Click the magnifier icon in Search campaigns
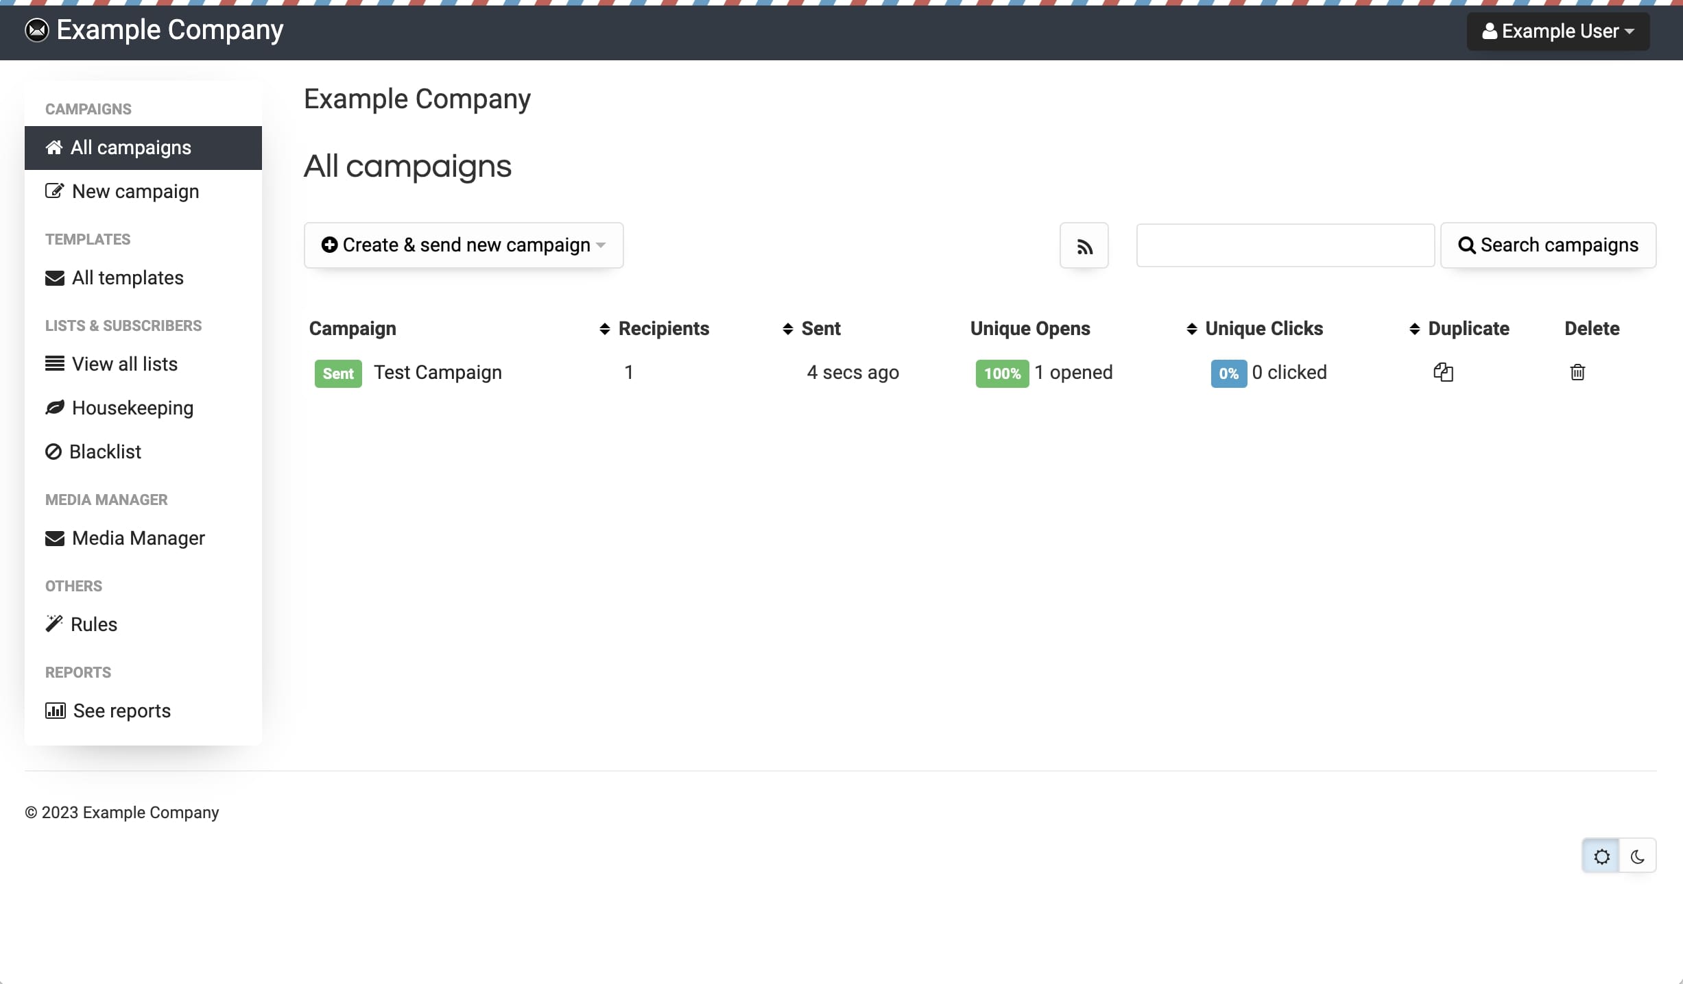Screen dimensions: 1683x984 click(x=1466, y=245)
